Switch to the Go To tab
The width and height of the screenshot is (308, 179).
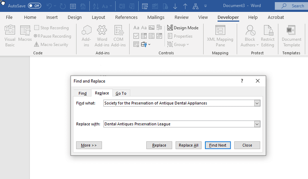(x=121, y=93)
